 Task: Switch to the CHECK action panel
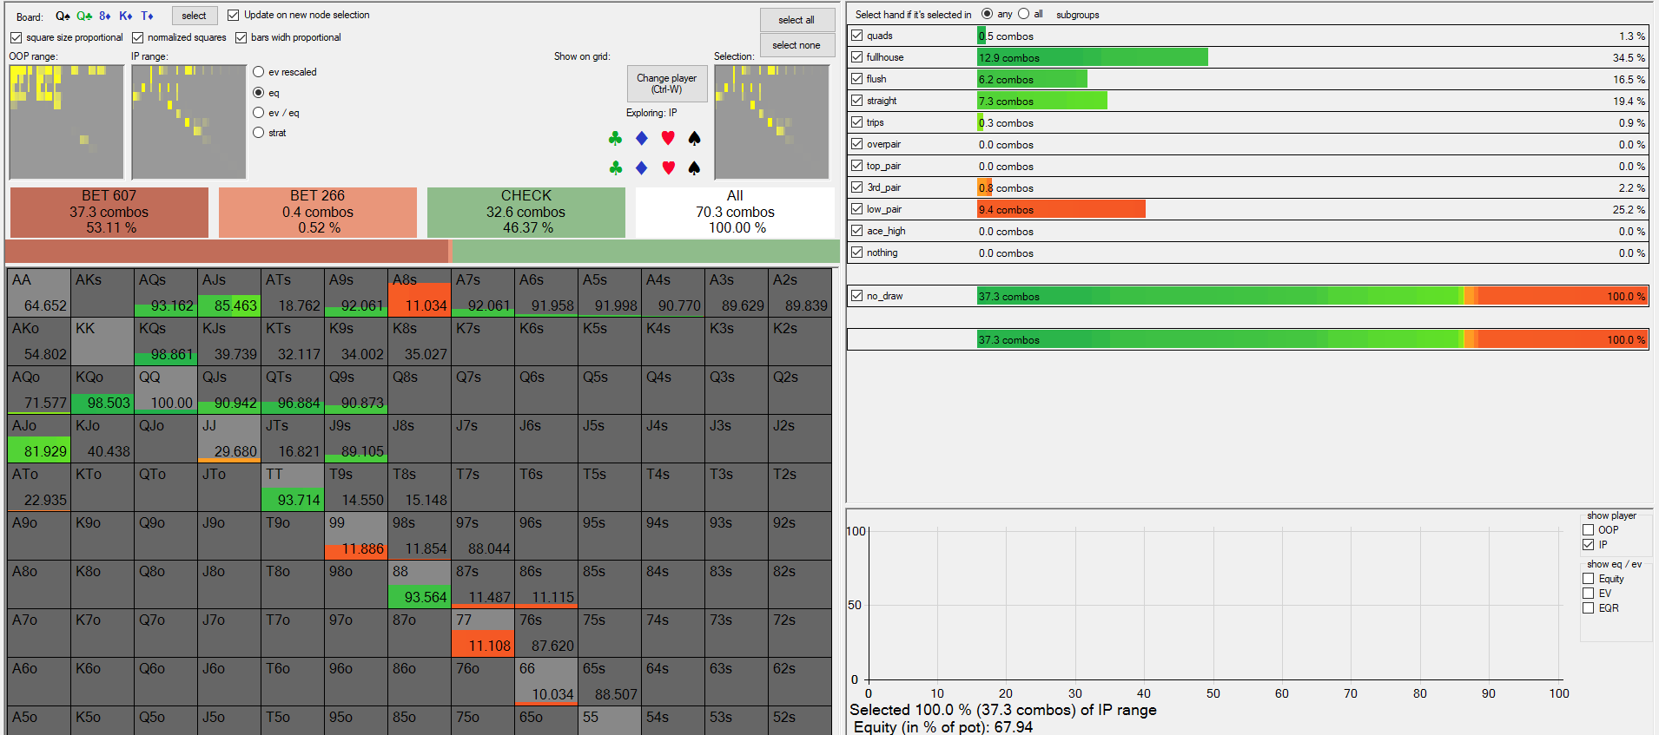click(x=525, y=212)
